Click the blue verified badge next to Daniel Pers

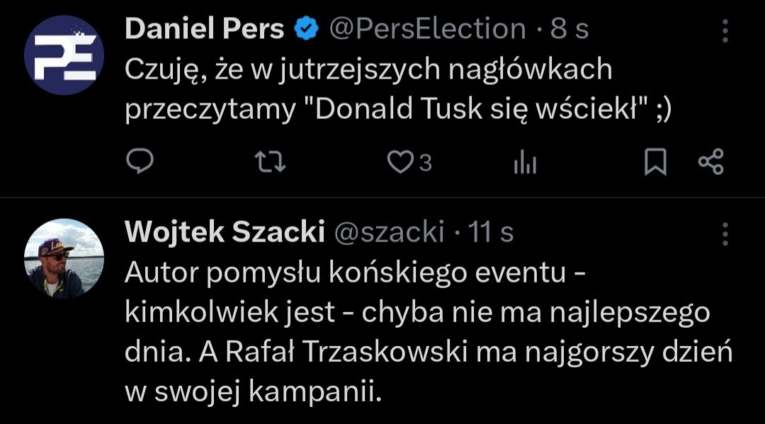[306, 28]
